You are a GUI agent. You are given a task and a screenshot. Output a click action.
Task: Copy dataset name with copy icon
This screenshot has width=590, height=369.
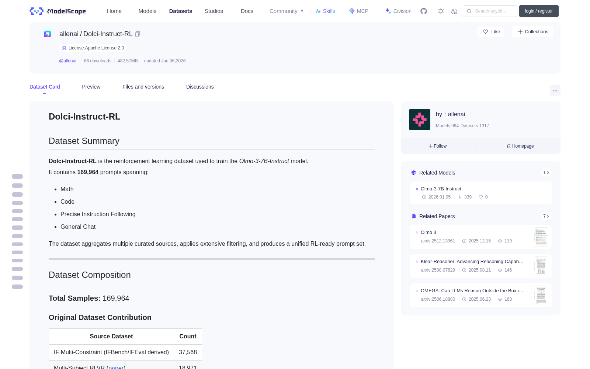tap(138, 34)
